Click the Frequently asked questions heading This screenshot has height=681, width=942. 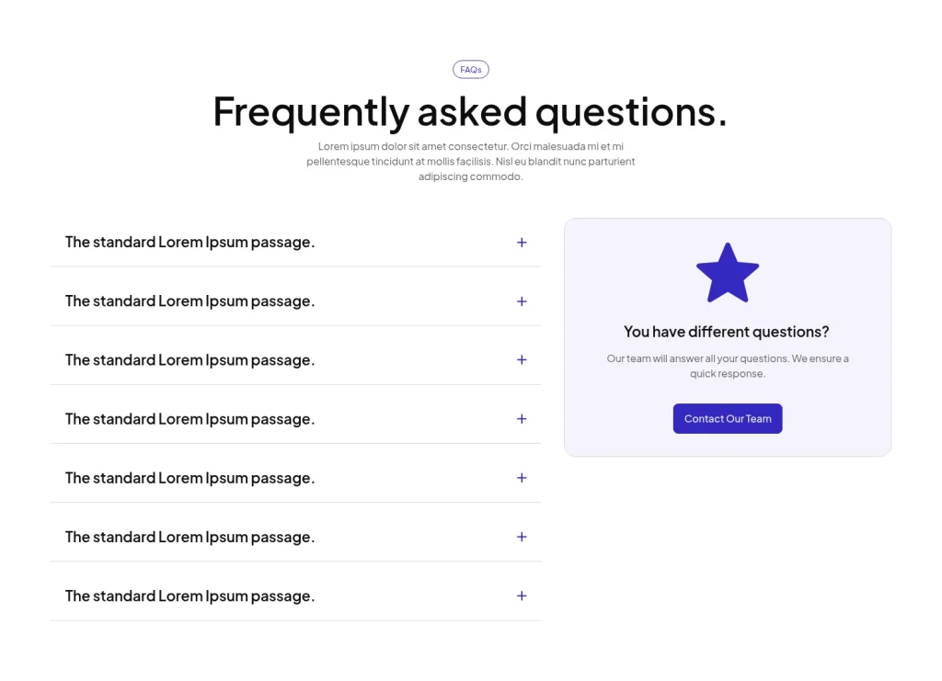click(x=470, y=111)
